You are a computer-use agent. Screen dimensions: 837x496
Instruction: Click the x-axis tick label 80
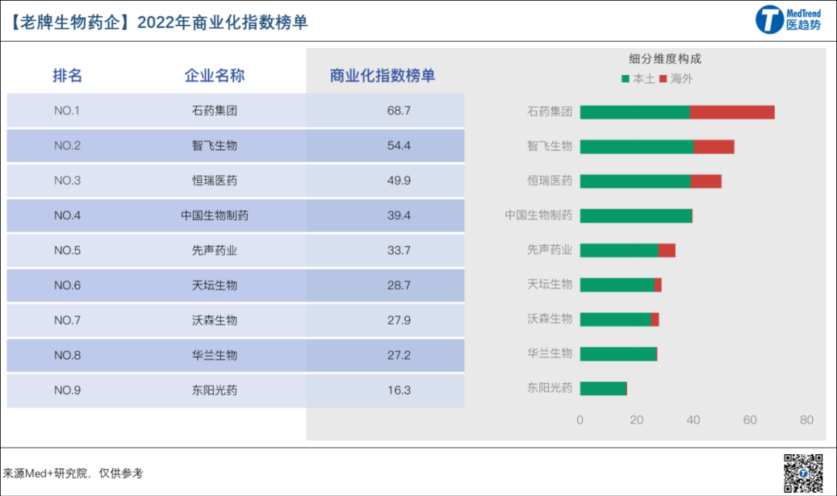coord(807,420)
